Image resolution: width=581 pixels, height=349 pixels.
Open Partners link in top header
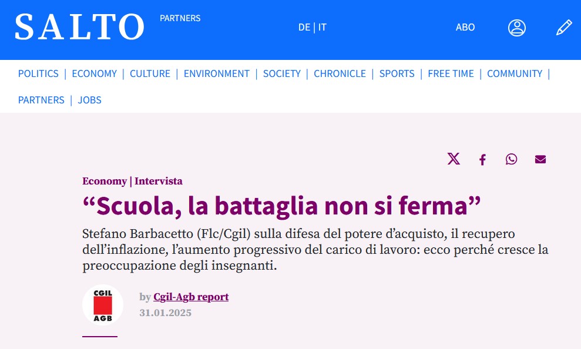pos(180,18)
